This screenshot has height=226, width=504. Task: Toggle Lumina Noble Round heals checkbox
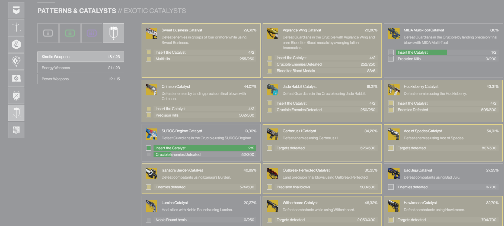pyautogui.click(x=149, y=220)
